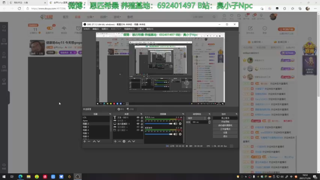Open File Explorer from the taskbar
Image resolution: width=320 pixels, height=180 pixels.
click(28, 177)
